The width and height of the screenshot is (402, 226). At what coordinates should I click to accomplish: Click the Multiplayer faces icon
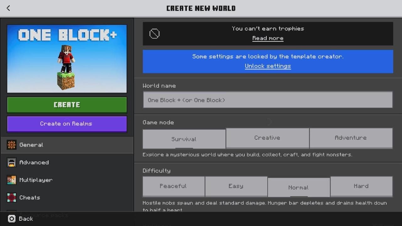click(12, 180)
